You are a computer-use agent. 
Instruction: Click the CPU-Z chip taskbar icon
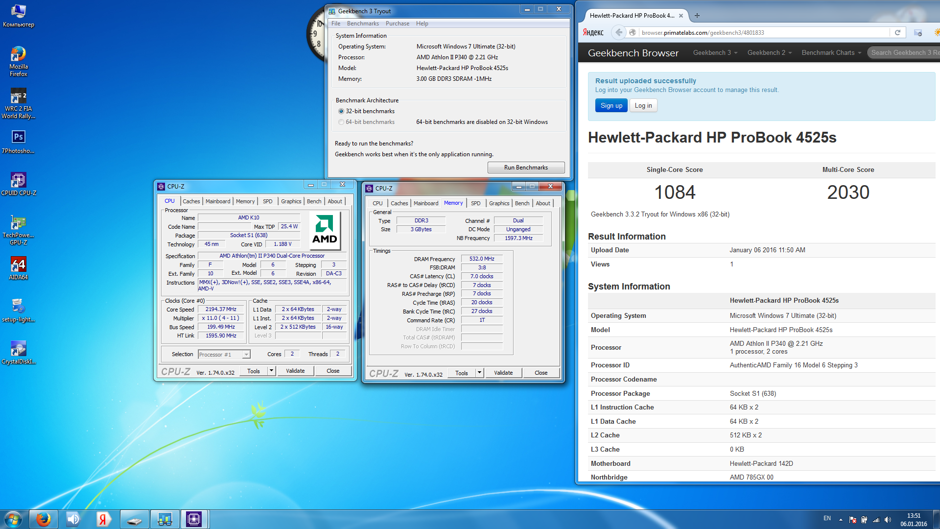(194, 519)
